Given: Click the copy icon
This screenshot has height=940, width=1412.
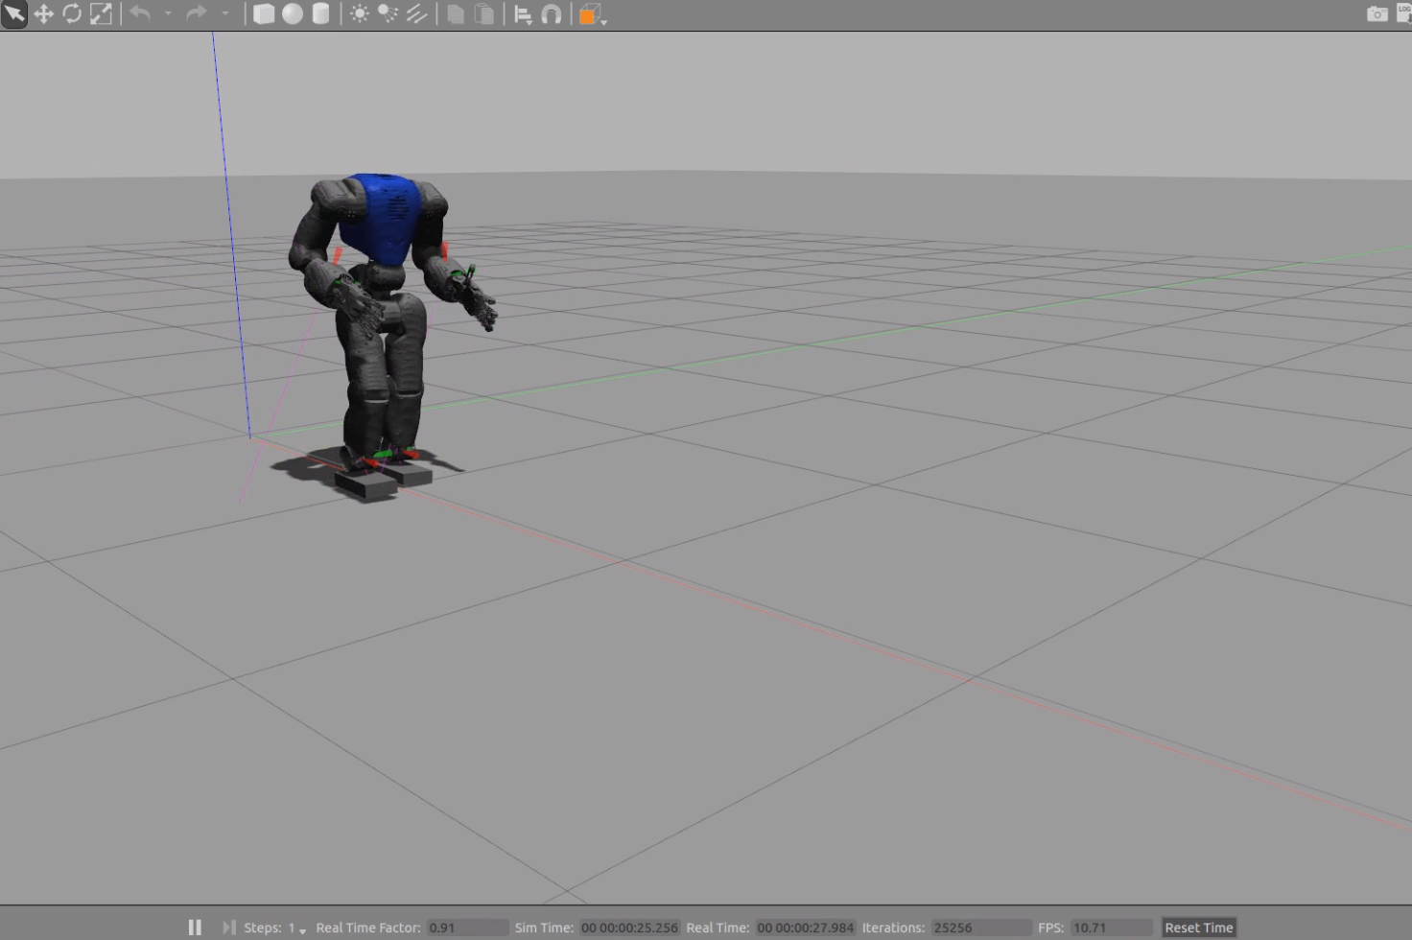Looking at the screenshot, I should pos(457,14).
